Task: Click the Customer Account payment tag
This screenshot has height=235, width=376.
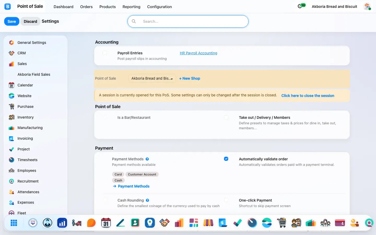Action: pos(142,174)
